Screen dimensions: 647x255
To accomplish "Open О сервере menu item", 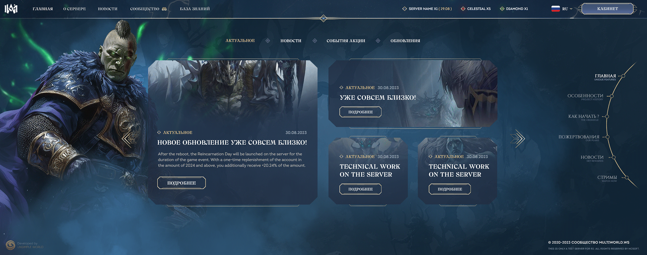I will (74, 9).
